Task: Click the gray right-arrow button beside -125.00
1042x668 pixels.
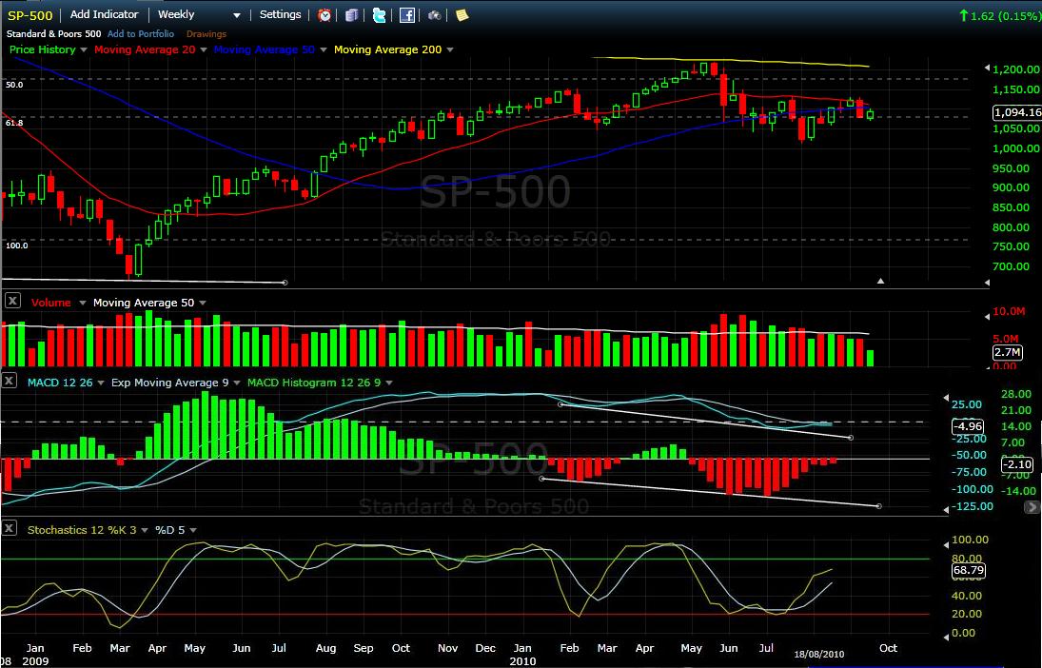Action: click(x=1032, y=506)
